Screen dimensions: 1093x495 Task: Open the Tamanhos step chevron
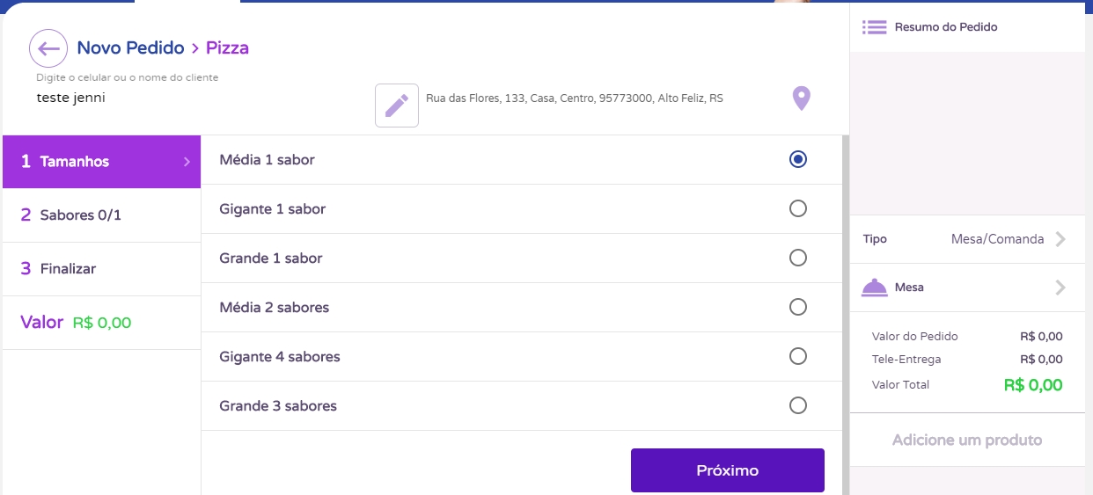point(187,162)
